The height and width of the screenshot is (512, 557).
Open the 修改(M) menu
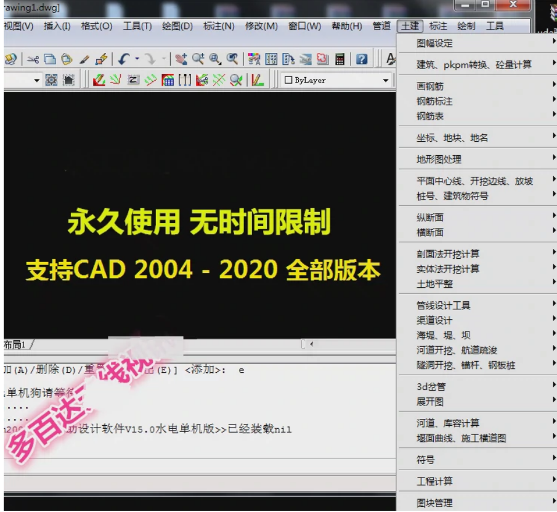click(261, 26)
